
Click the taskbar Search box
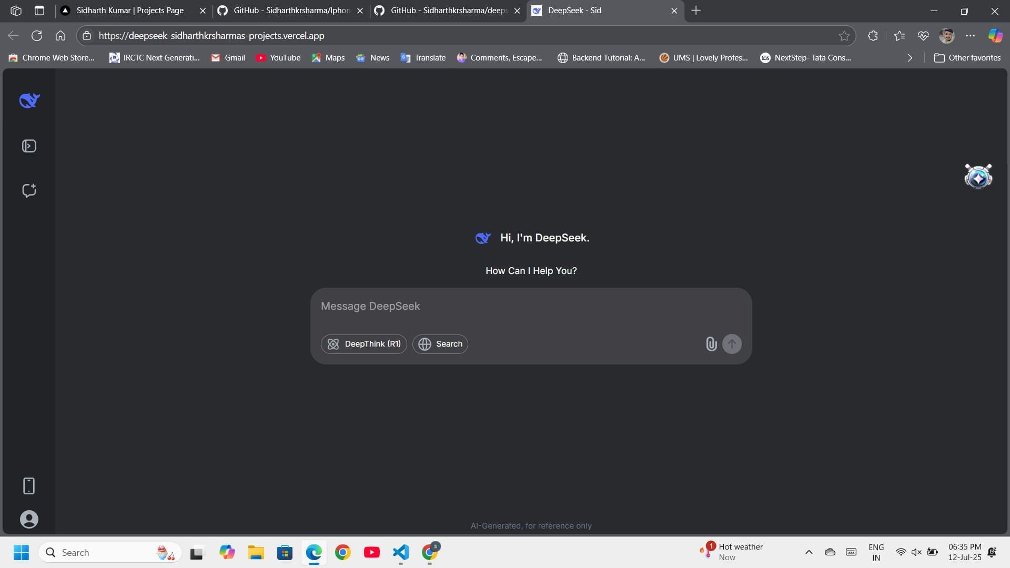(110, 552)
